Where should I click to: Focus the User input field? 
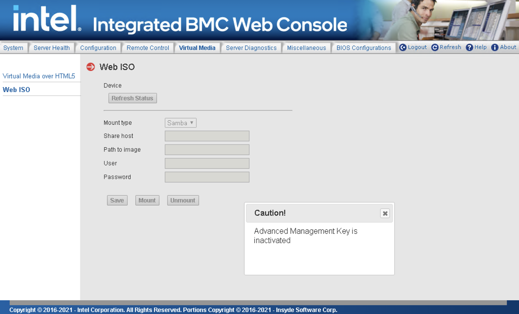point(207,163)
